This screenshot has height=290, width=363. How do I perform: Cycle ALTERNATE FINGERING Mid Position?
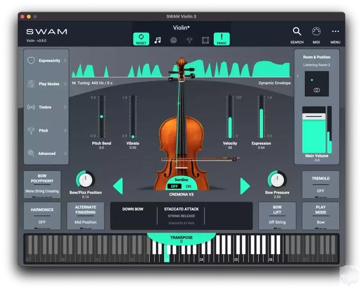point(85,216)
